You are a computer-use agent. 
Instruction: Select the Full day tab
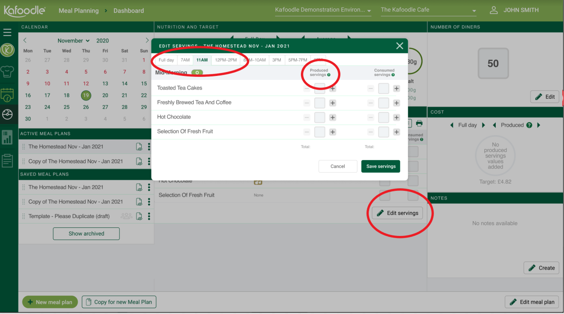coord(166,60)
